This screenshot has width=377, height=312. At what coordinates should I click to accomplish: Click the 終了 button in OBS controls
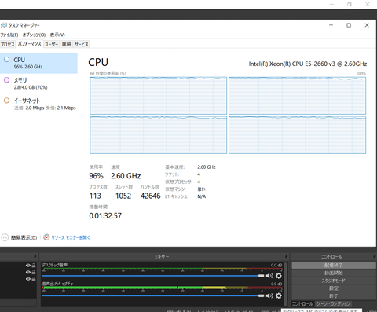click(334, 296)
